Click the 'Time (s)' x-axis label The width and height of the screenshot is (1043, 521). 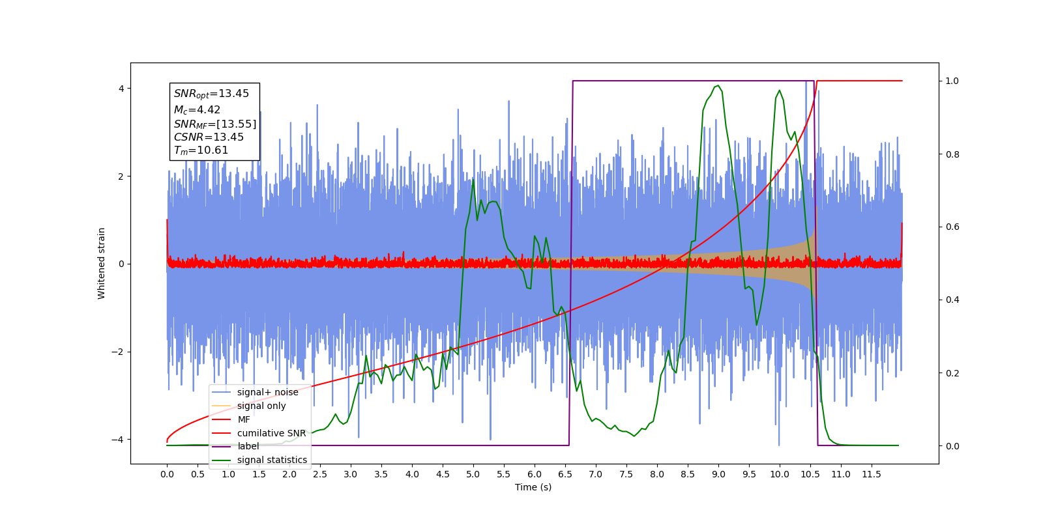pos(533,487)
